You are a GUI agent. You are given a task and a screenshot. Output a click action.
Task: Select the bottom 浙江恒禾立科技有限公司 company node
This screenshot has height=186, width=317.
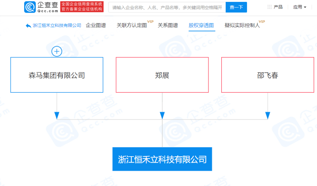click(x=162, y=159)
